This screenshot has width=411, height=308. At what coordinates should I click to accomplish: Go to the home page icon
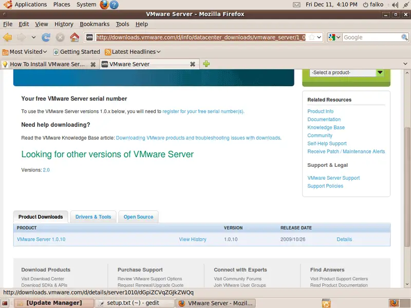(x=74, y=37)
